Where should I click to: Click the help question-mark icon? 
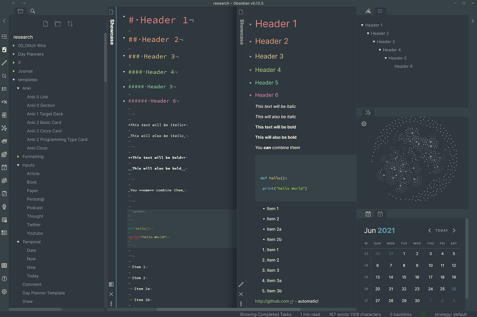(x=4, y=278)
